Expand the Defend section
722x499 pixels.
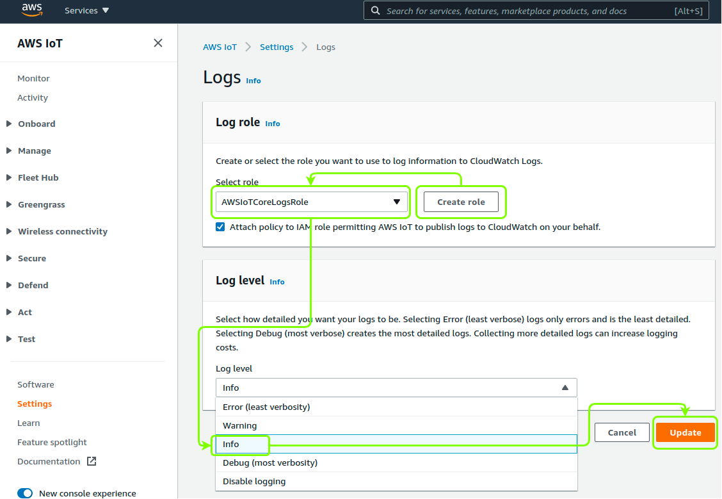coord(33,285)
